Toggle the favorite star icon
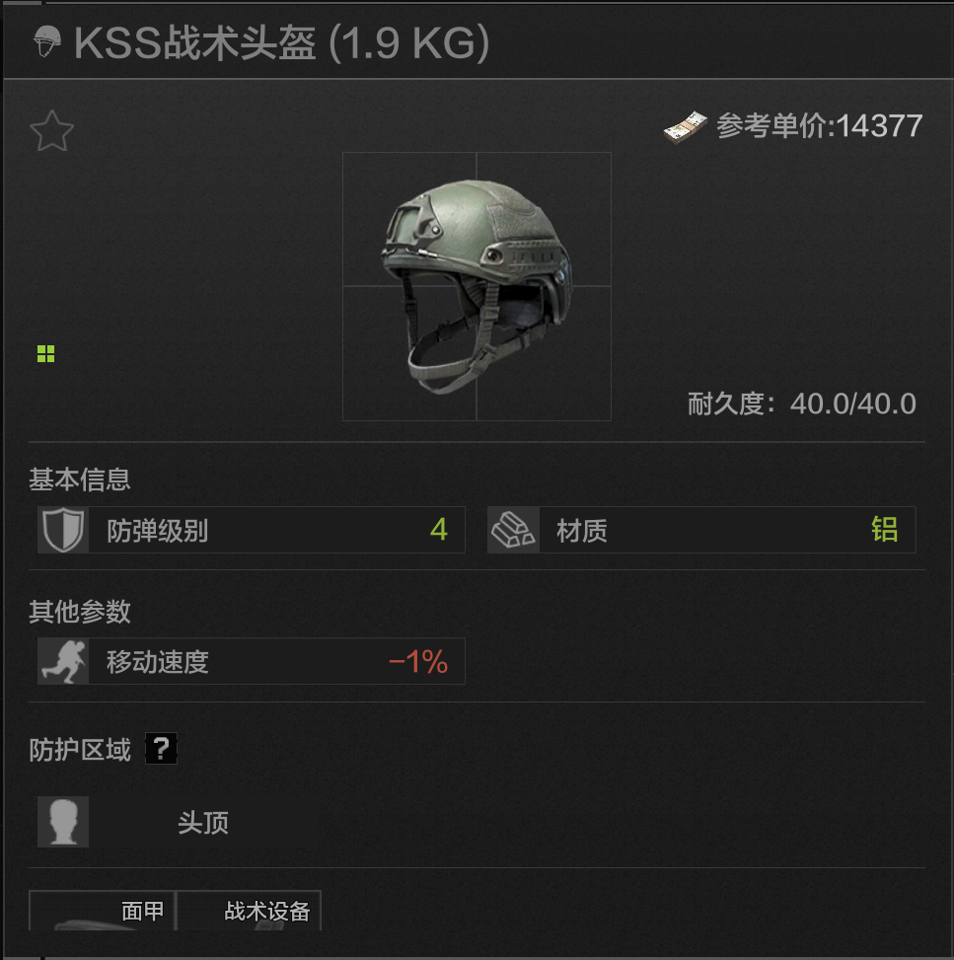This screenshot has width=954, height=960. pos(51,131)
